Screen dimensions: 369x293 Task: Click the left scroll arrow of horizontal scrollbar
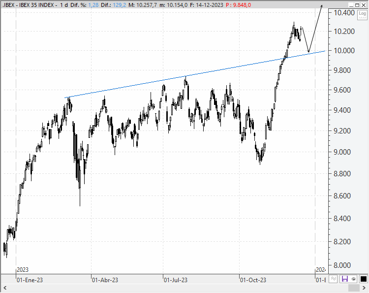(x=5, y=288)
